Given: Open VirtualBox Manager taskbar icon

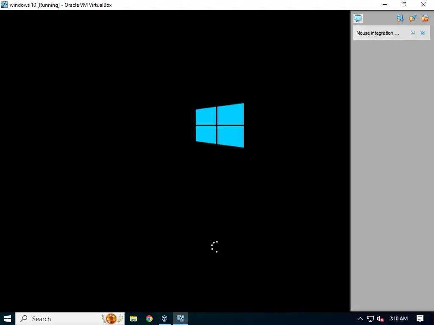Looking at the screenshot, I should [165, 319].
